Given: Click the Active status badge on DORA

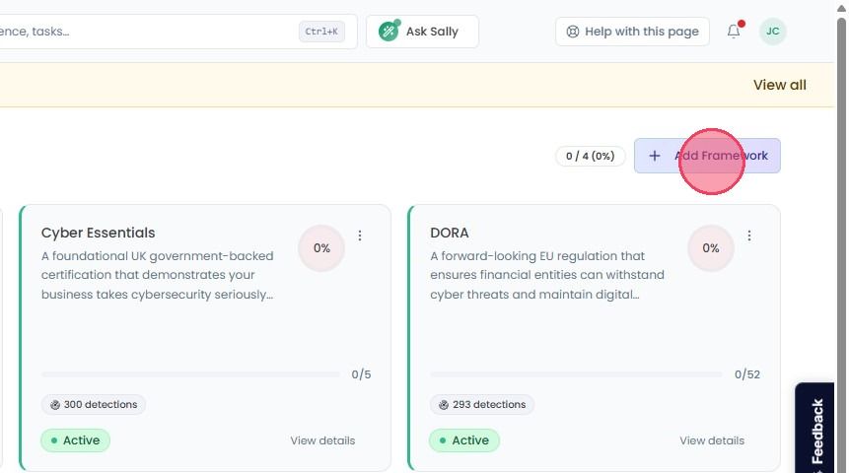Looking at the screenshot, I should point(464,440).
